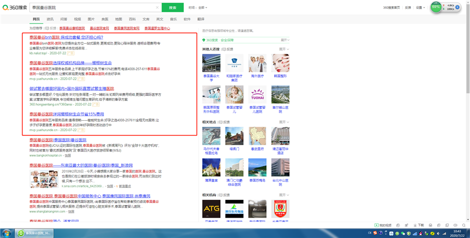Open the Windows Start button
The image size is (470, 238).
click(x=6, y=233)
